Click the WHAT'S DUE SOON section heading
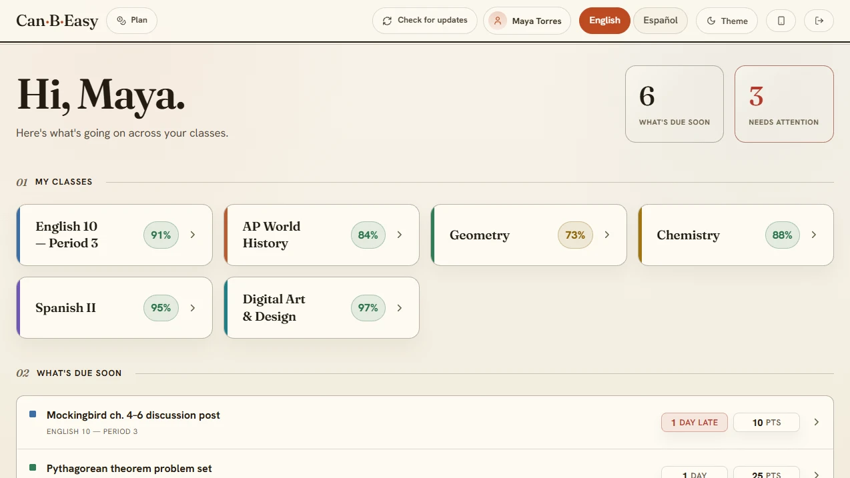 [79, 373]
